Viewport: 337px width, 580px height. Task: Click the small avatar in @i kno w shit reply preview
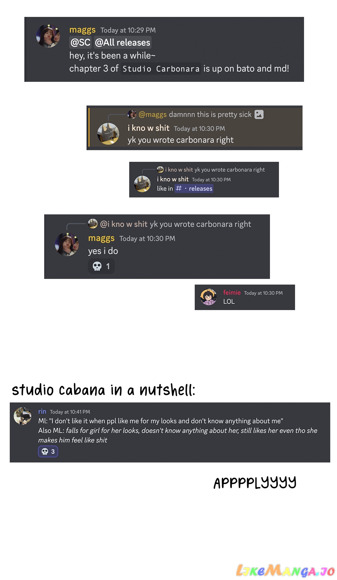point(93,224)
